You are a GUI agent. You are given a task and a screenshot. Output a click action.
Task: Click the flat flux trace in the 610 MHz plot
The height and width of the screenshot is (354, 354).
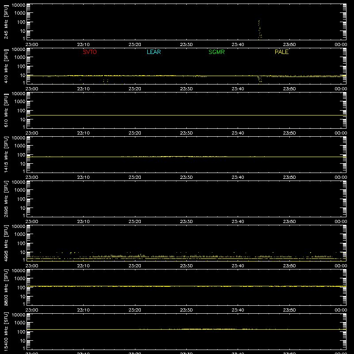pos(186,115)
